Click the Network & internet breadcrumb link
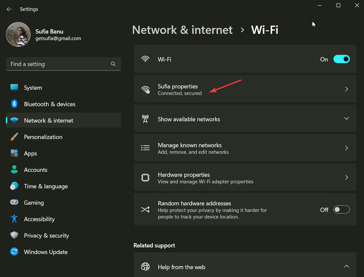Image resolution: width=364 pixels, height=277 pixels. [x=182, y=30]
